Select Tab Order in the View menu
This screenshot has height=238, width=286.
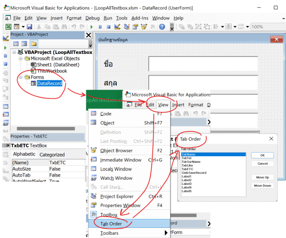point(111,224)
